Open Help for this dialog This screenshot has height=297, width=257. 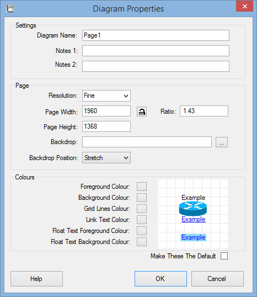click(x=37, y=279)
